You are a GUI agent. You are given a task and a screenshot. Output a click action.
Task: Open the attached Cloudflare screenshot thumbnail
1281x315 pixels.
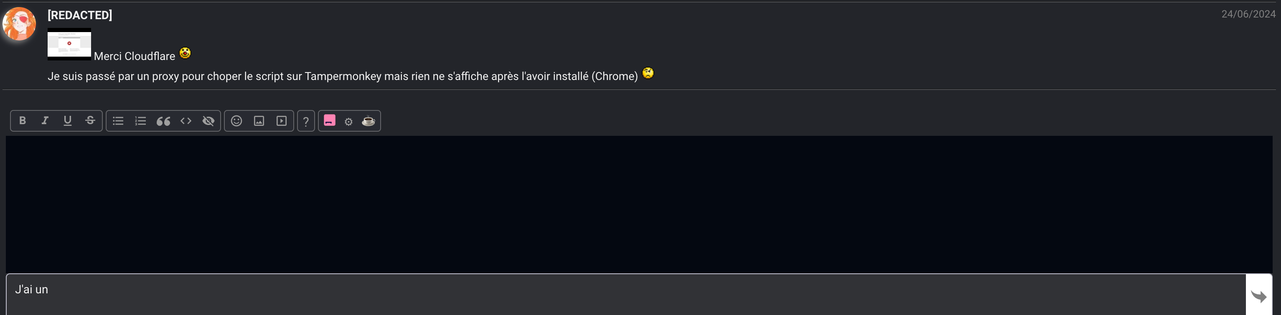click(69, 45)
